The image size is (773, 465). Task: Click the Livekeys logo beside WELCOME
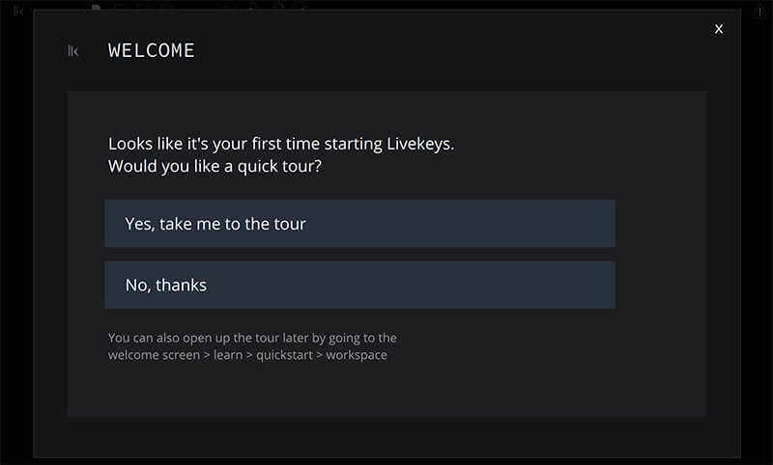click(73, 51)
